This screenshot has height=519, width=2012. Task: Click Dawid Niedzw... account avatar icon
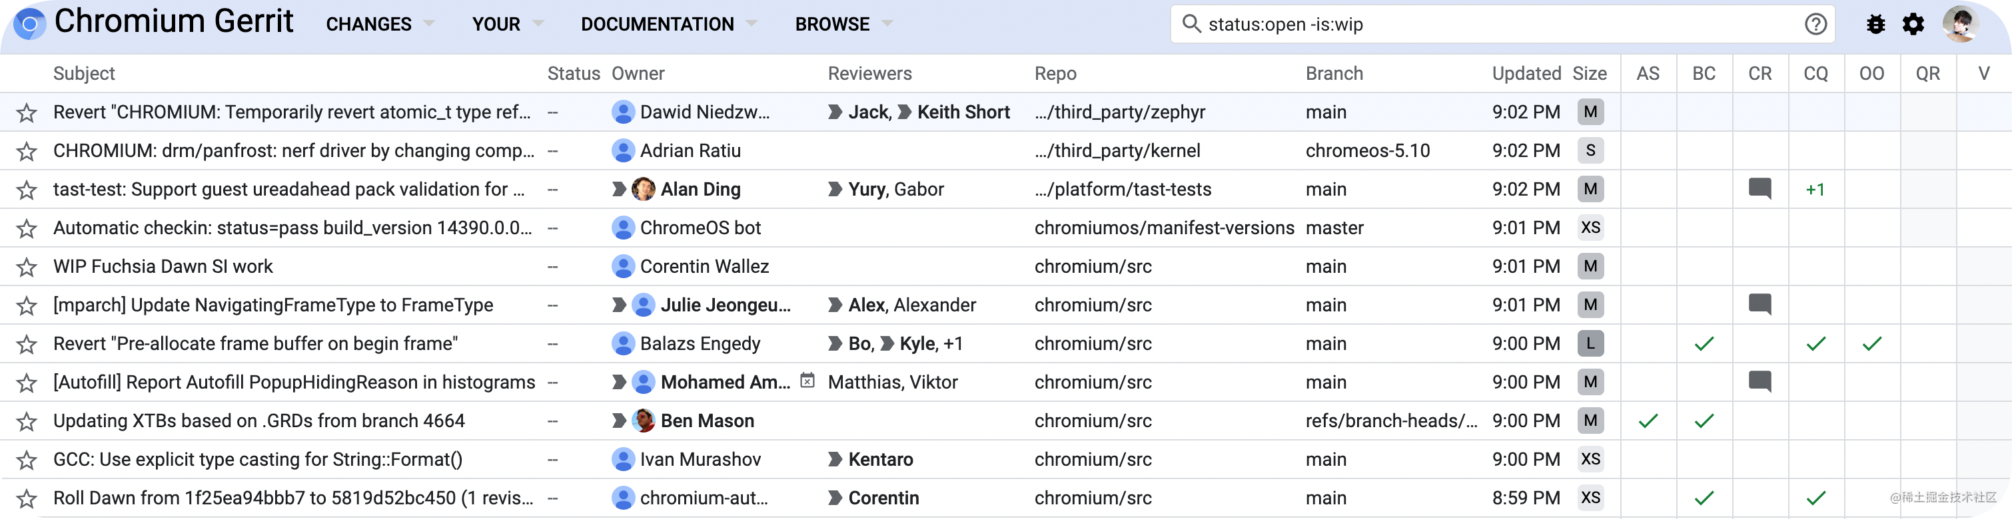point(622,112)
